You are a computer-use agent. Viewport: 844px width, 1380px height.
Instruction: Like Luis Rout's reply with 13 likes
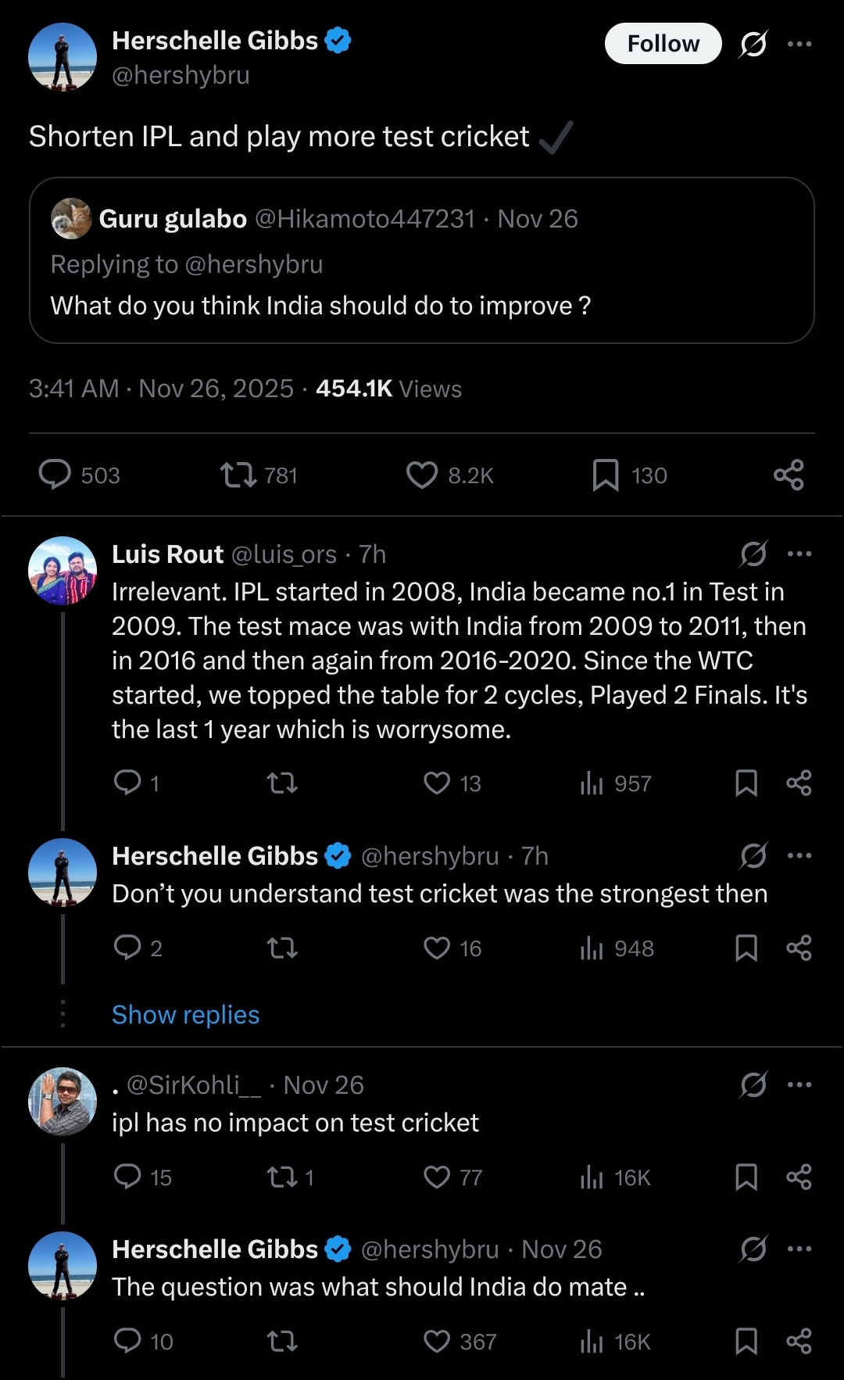pyautogui.click(x=452, y=783)
